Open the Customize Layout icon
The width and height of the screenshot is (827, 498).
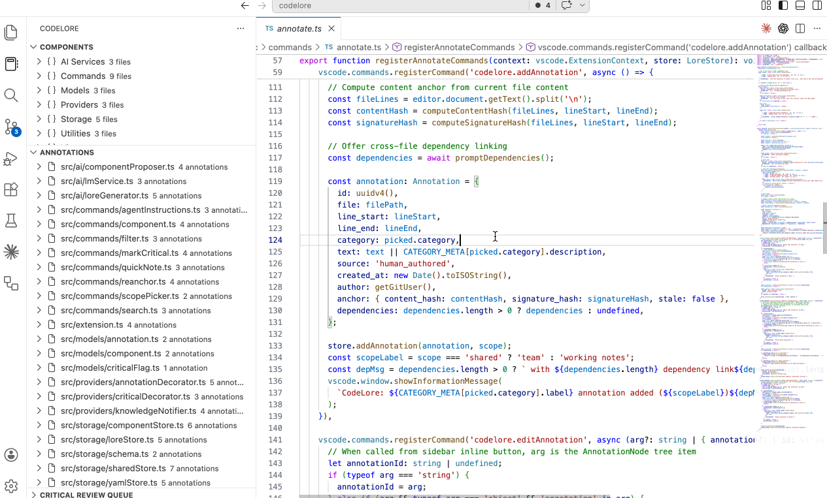pyautogui.click(x=766, y=5)
